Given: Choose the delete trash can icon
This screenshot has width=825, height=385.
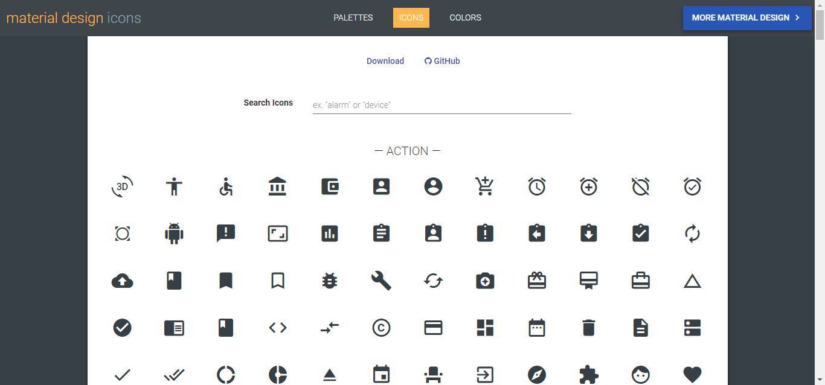Looking at the screenshot, I should pyautogui.click(x=589, y=328).
